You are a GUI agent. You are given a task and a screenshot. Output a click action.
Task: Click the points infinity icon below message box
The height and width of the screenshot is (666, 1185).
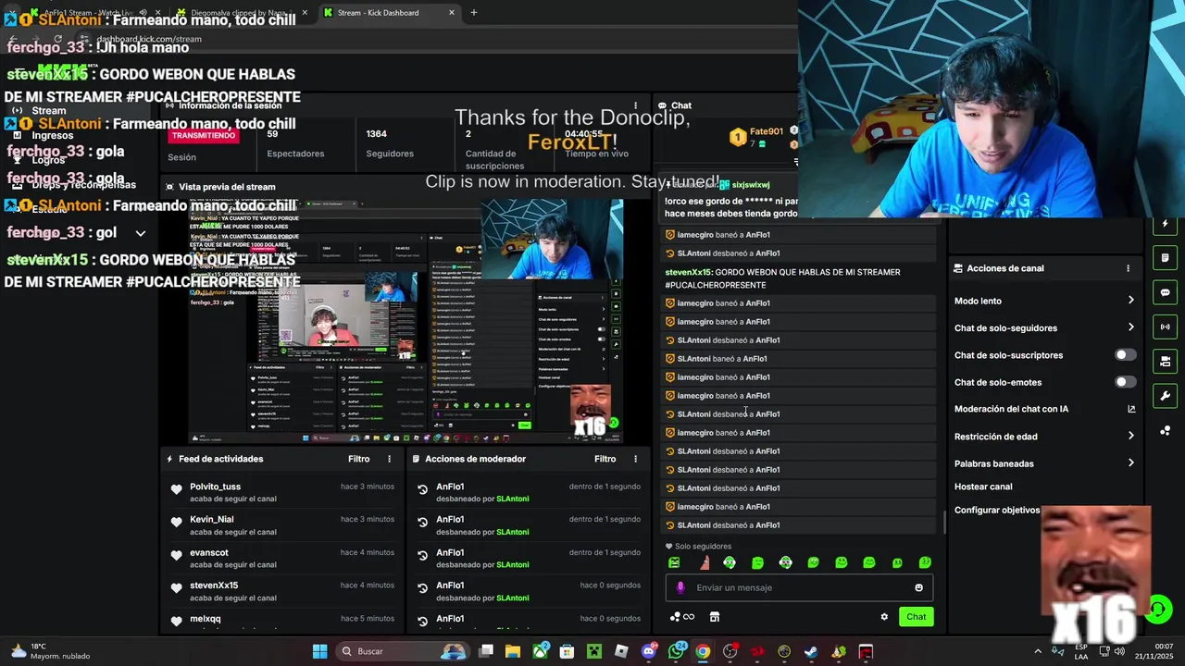(x=682, y=617)
